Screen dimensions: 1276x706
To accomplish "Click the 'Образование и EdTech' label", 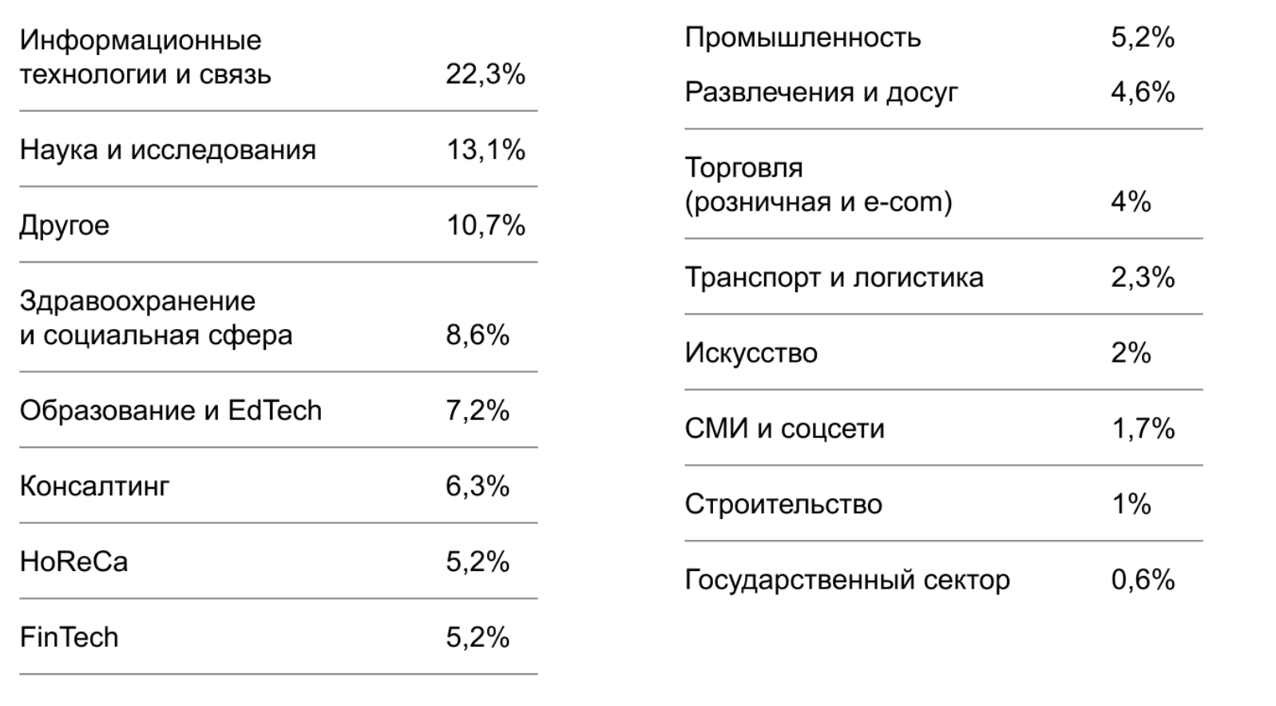I will tap(170, 411).
